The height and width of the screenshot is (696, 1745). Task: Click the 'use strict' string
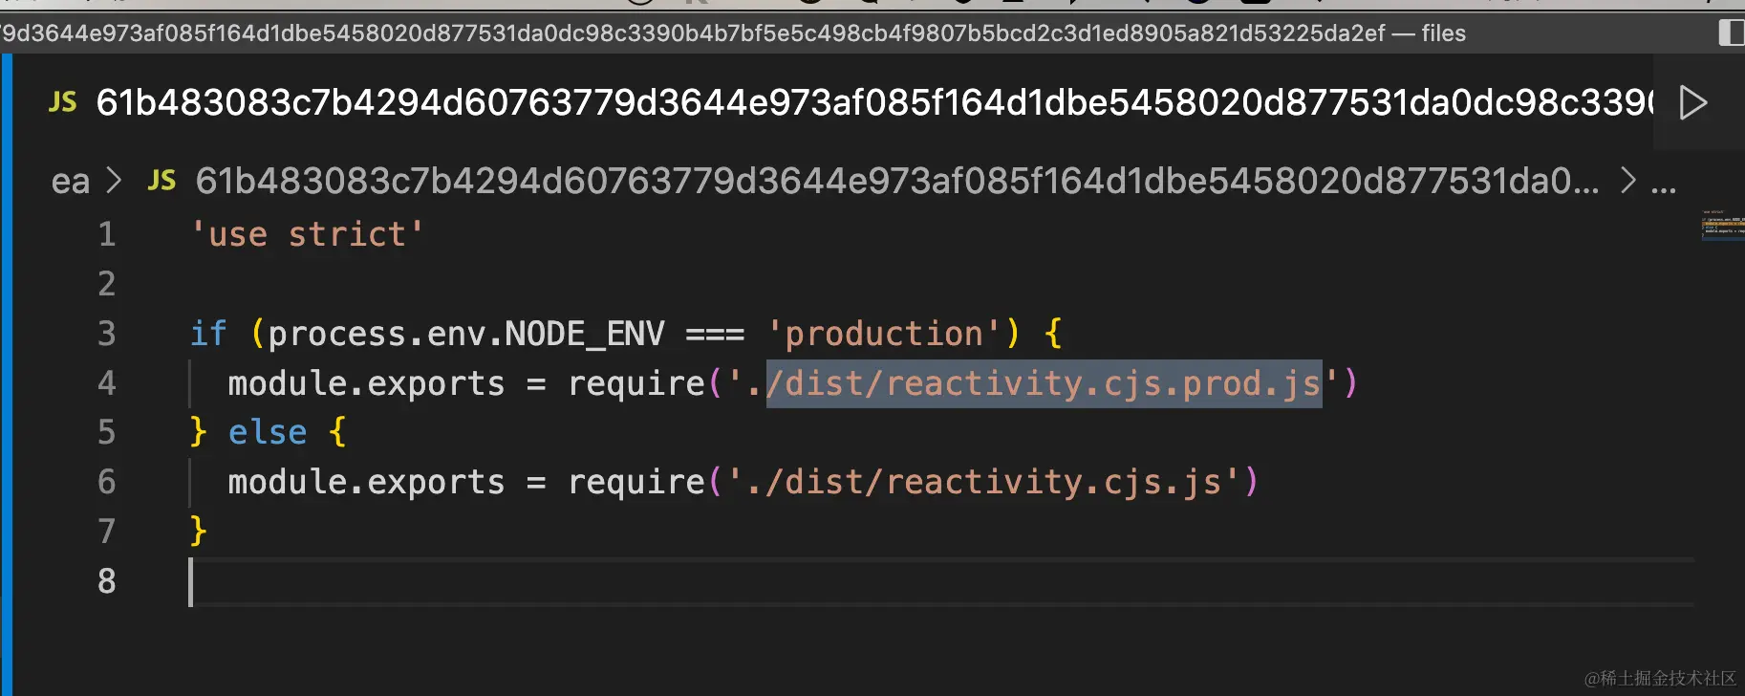(x=307, y=234)
